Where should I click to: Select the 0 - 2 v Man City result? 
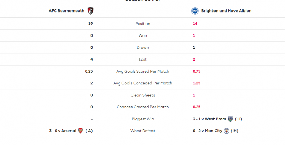(x=208, y=131)
